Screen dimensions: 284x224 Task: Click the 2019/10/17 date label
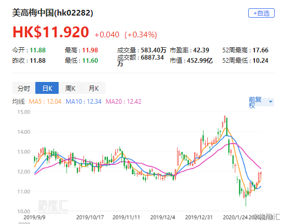90,217
